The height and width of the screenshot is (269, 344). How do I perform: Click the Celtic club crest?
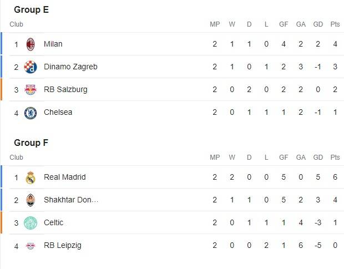(x=31, y=223)
